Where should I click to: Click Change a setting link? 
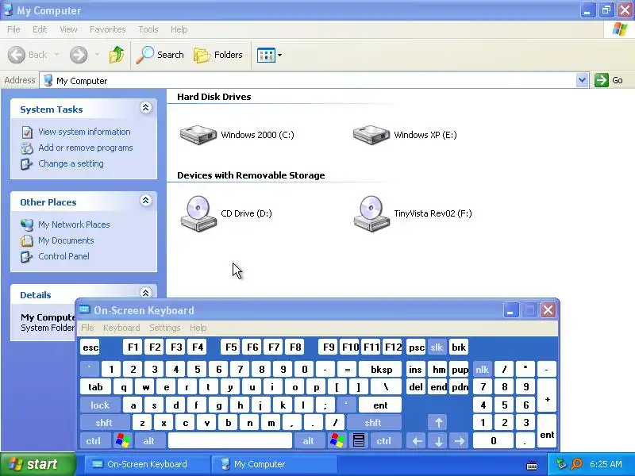[x=71, y=163]
